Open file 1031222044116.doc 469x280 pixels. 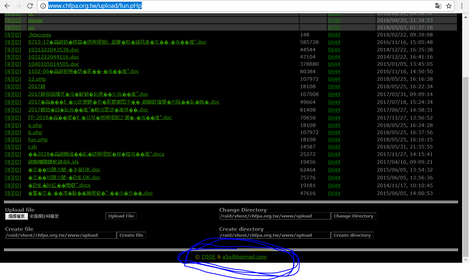(x=54, y=57)
